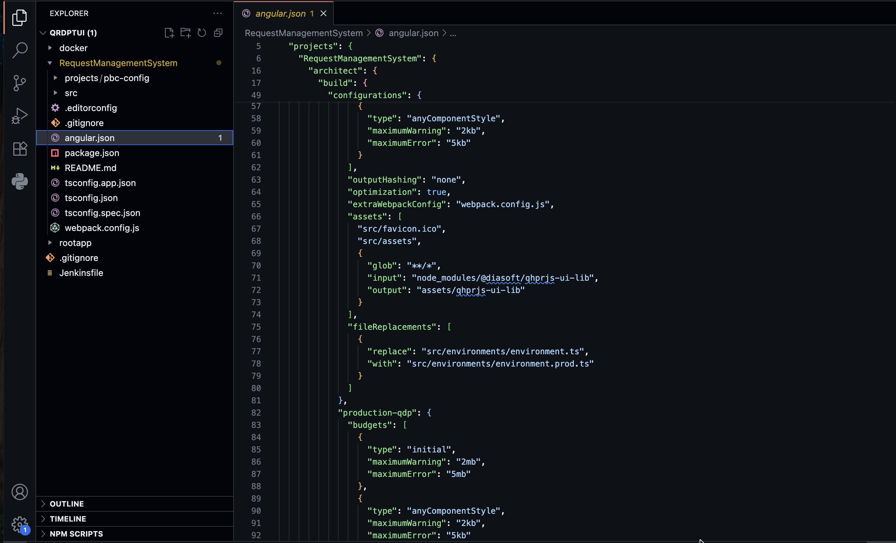
Task: Open package.json from the file tree
Action: pos(92,153)
